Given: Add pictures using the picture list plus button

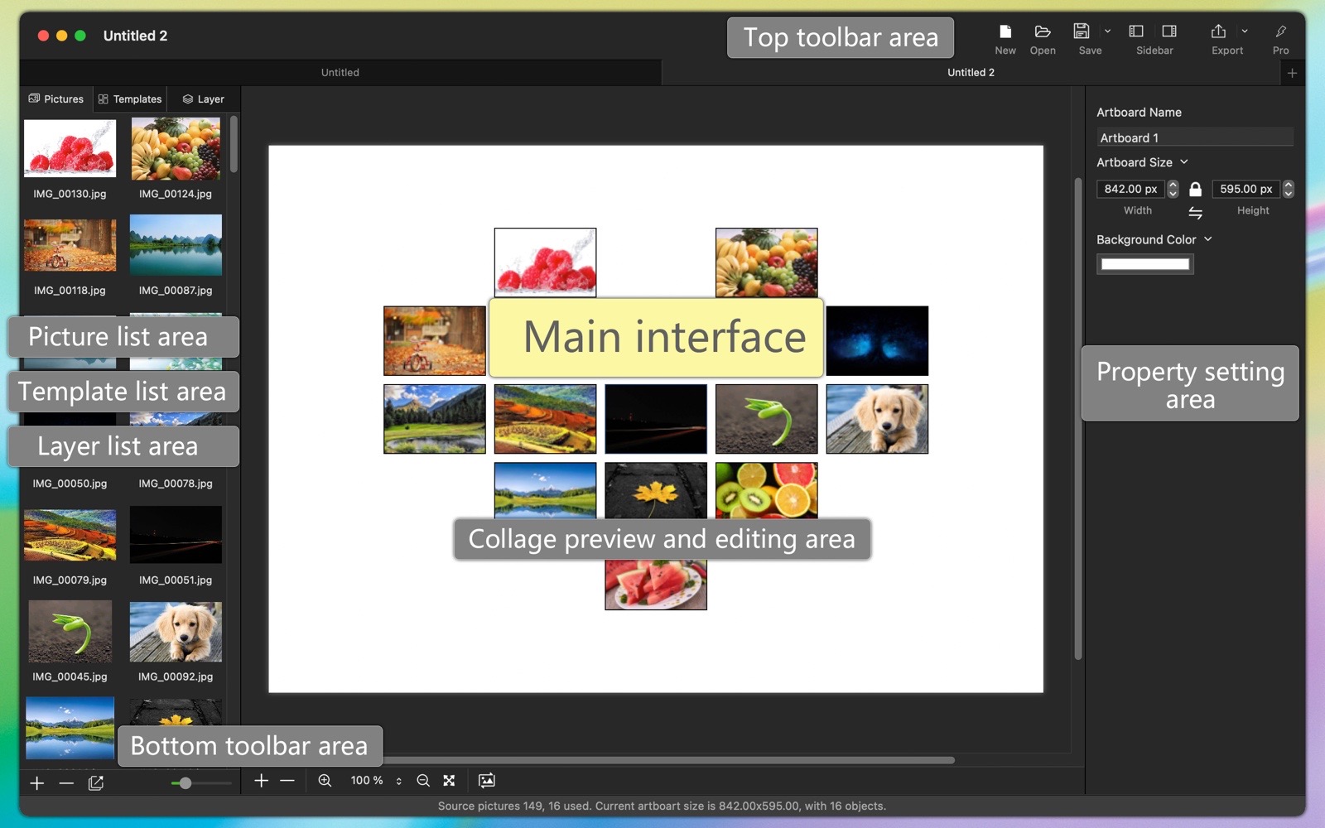Looking at the screenshot, I should 37,783.
